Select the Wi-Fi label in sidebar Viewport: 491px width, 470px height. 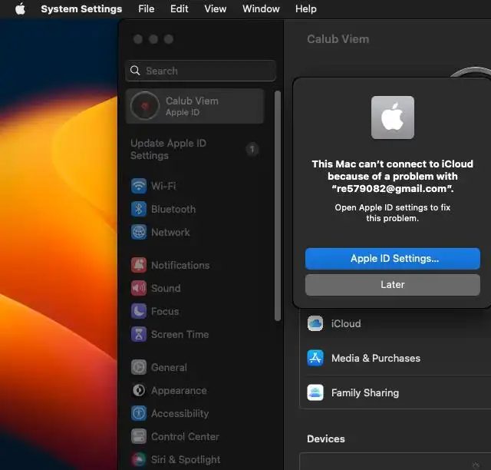pos(163,186)
